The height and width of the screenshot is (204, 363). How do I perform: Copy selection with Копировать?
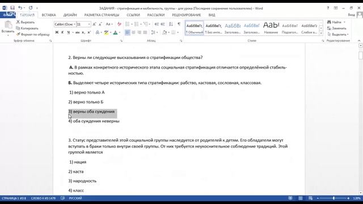[x=27, y=28]
